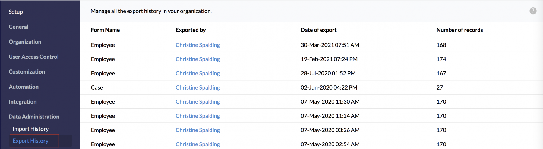
Task: Click Christine Spalding for 28-Jul-2020 export
Action: pyautogui.click(x=198, y=73)
